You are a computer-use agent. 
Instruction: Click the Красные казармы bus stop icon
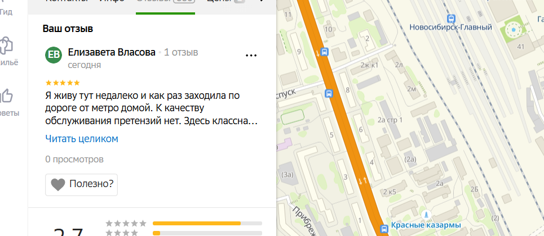384,229
